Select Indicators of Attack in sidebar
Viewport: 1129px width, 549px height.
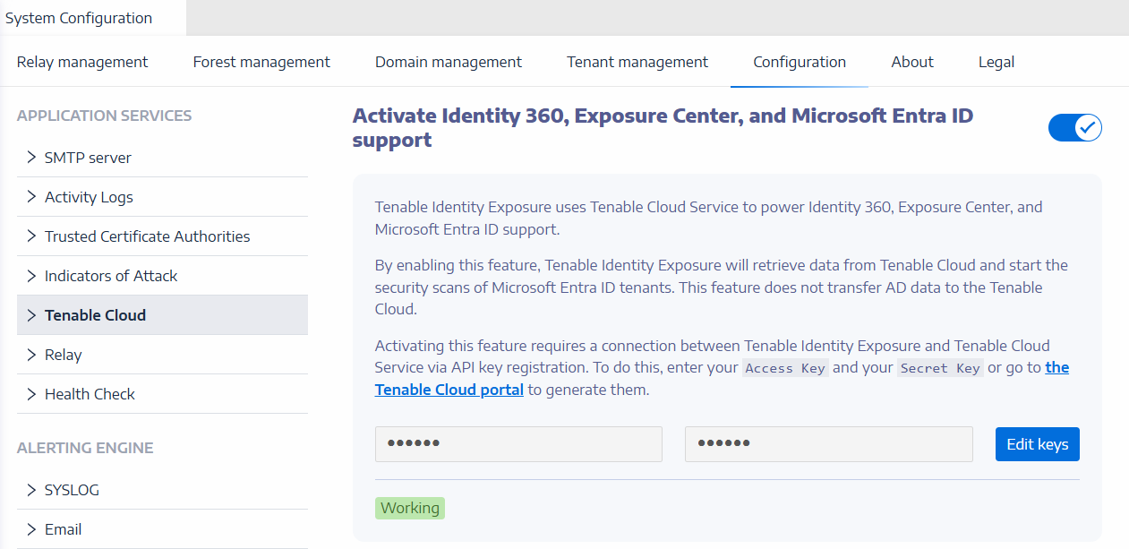click(162, 276)
